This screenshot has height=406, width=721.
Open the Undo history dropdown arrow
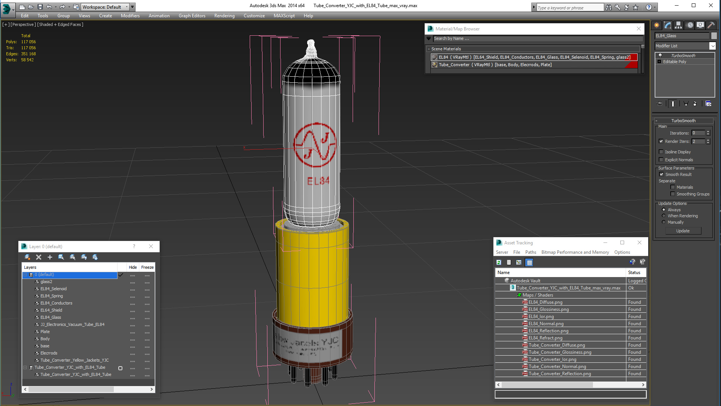[x=56, y=7]
